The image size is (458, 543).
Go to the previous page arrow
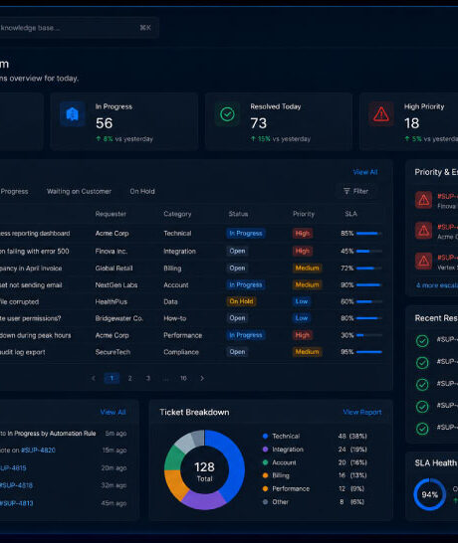93,378
